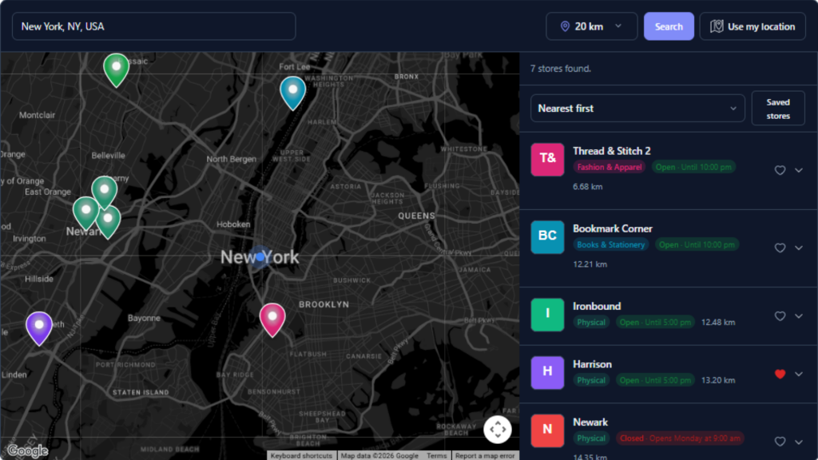818x460 pixels.
Task: Open the Nearest first sort dropdown
Action: [637, 109]
